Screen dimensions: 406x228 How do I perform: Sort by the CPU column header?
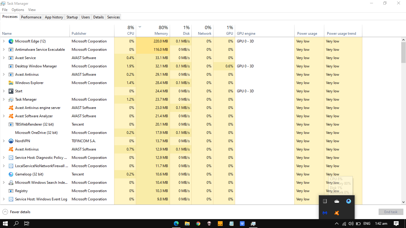[125, 31]
